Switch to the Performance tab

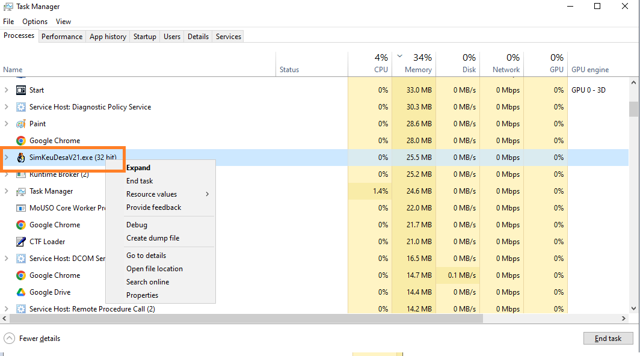click(62, 37)
